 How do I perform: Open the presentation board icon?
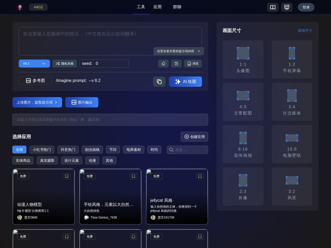(287, 7)
